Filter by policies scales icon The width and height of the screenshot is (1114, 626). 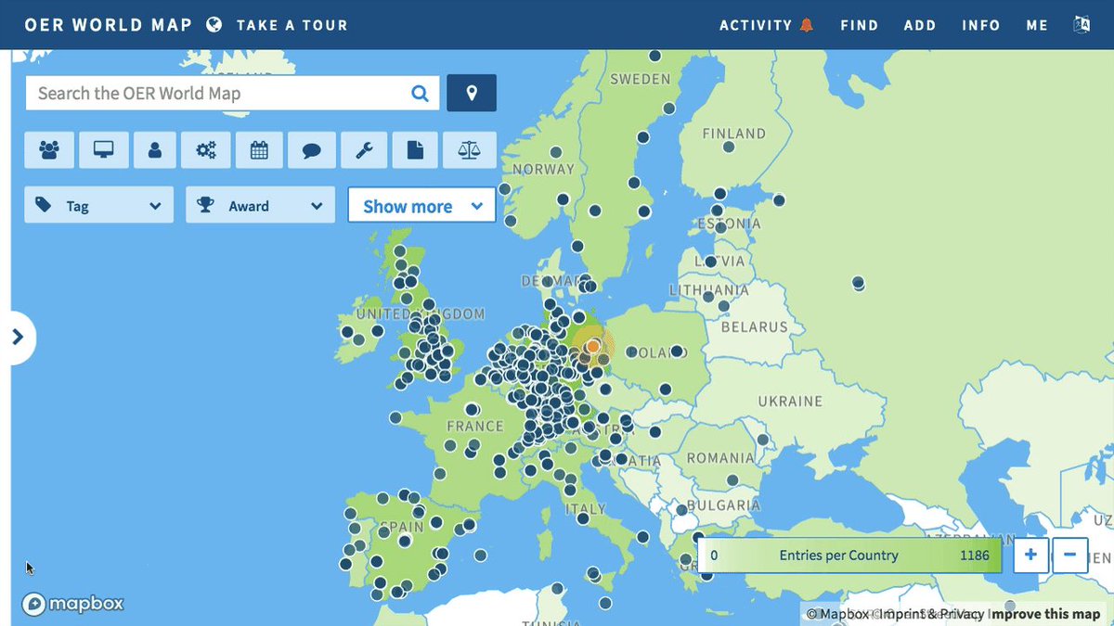(x=470, y=149)
